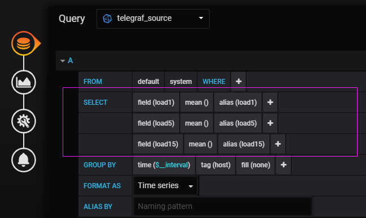Click the system measurement segment
Screen dimensions: 366x218
(x=181, y=81)
